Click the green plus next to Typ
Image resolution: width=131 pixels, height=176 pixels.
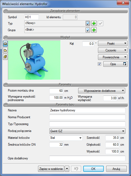click(94, 23)
